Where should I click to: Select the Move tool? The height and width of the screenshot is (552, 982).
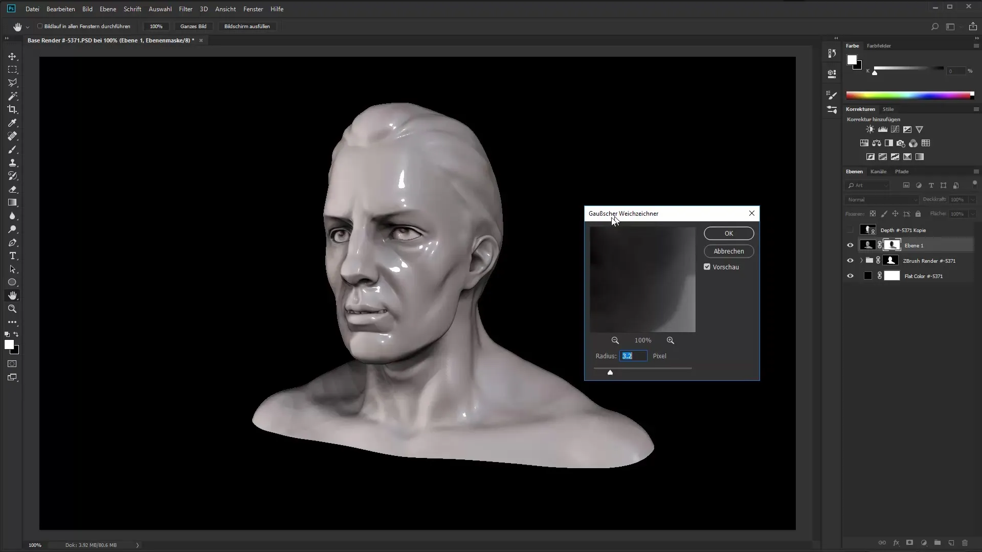[12, 56]
